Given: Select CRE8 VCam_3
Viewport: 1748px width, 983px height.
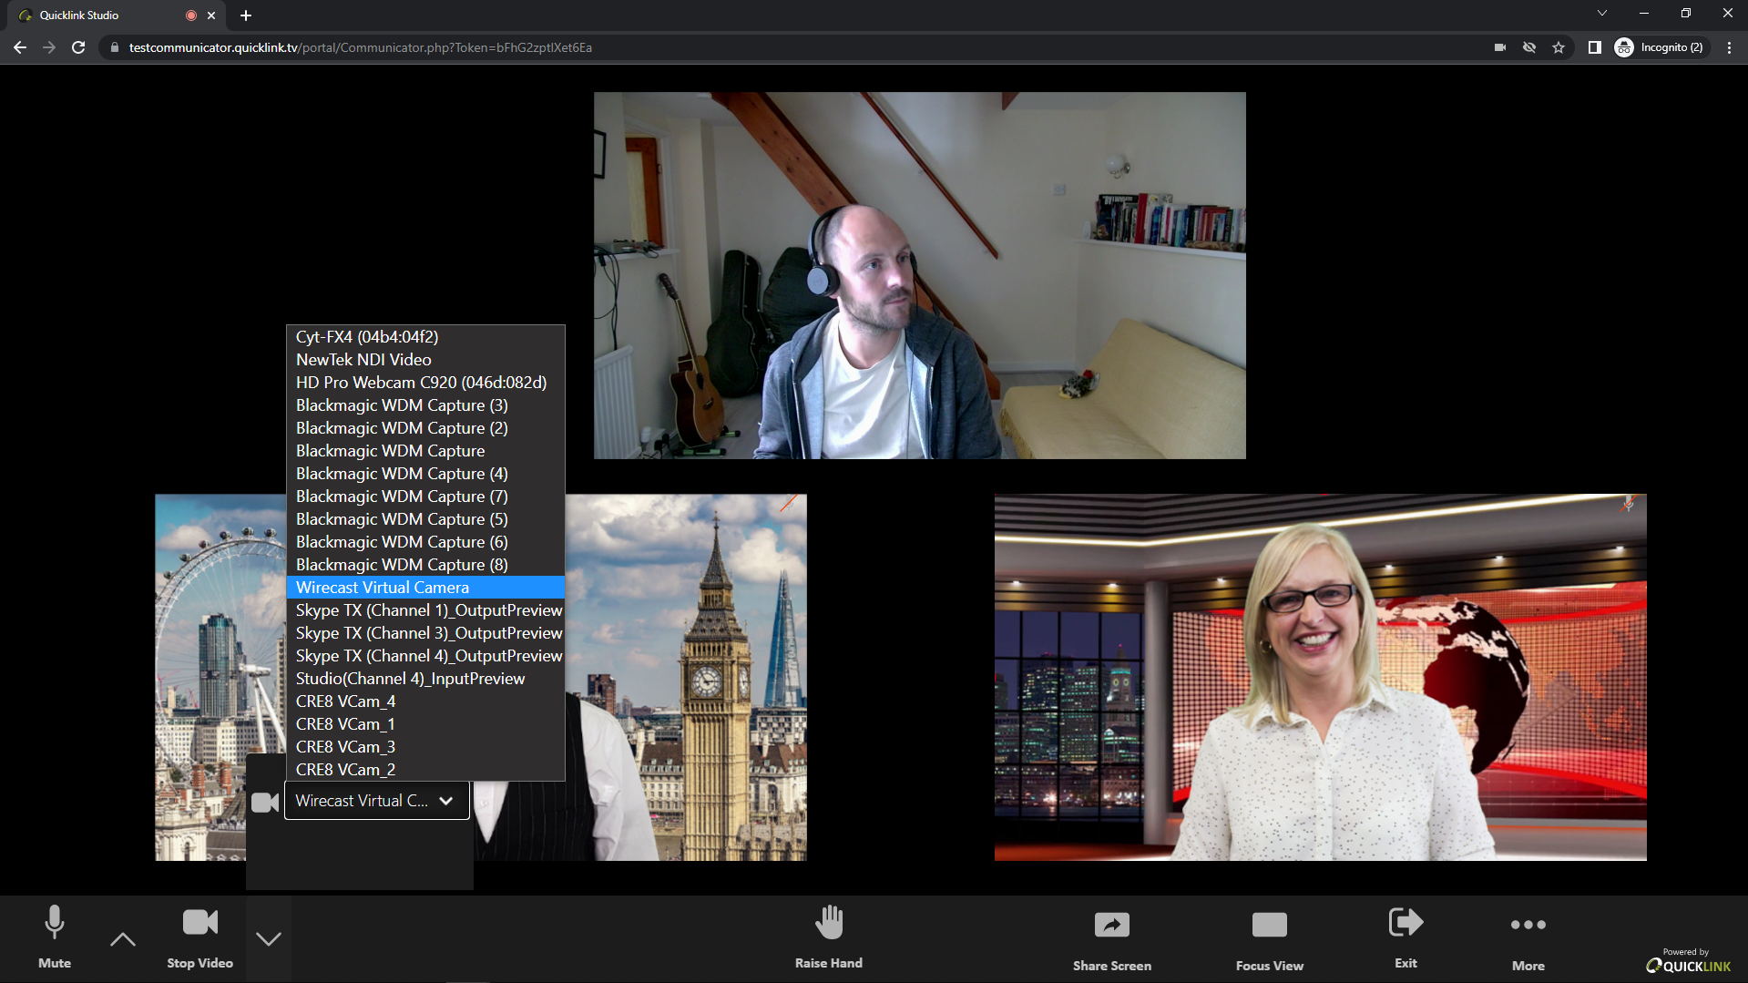Looking at the screenshot, I should pyautogui.click(x=426, y=747).
